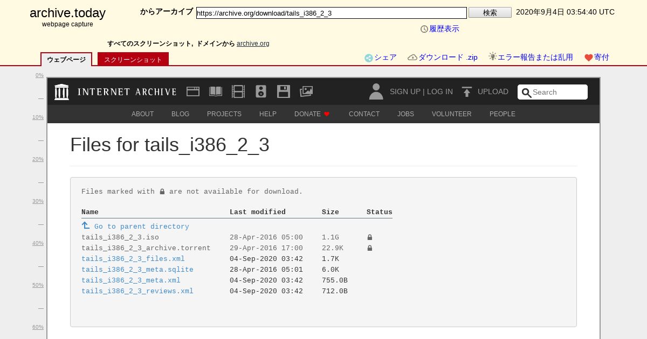This screenshot has width=647, height=339.
Task: Click the 1.1G size value
Action: (x=331, y=237)
